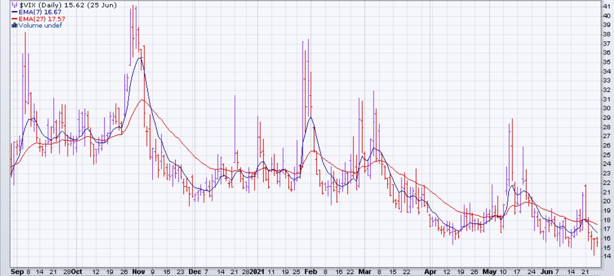
Task: Click the Oct label on the date axis
Action: 77,272
